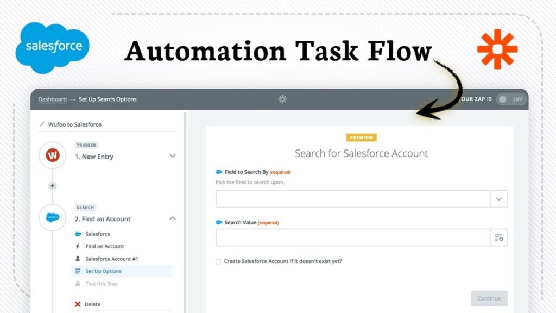Click the zap name Wufoo to Salesforce
The height and width of the screenshot is (313, 556).
75,124
